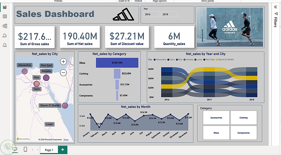
Task: Open Model view icon
Action: [x=5, y=26]
